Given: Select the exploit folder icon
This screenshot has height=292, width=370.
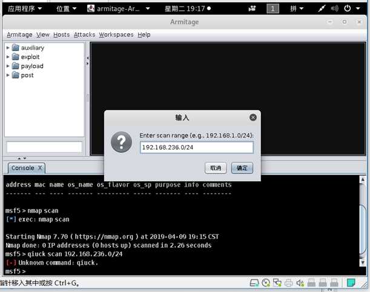Looking at the screenshot, I should [16, 57].
